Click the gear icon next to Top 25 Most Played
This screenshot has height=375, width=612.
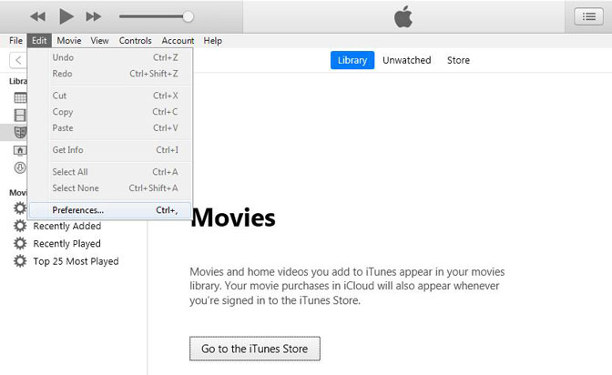(20, 261)
